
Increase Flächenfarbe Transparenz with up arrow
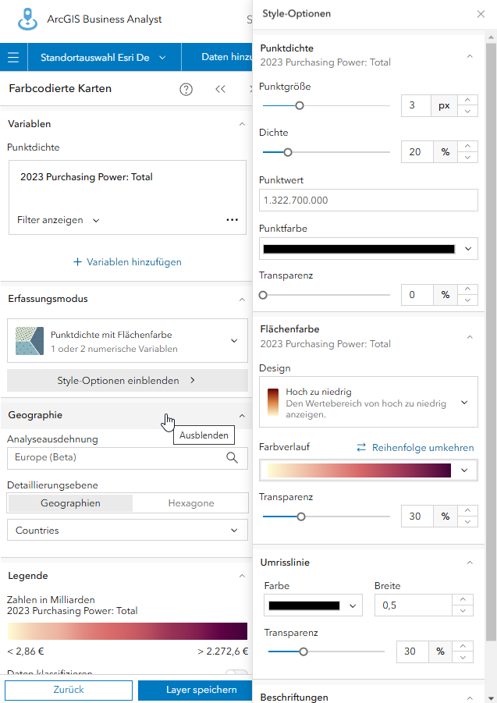pos(467,510)
